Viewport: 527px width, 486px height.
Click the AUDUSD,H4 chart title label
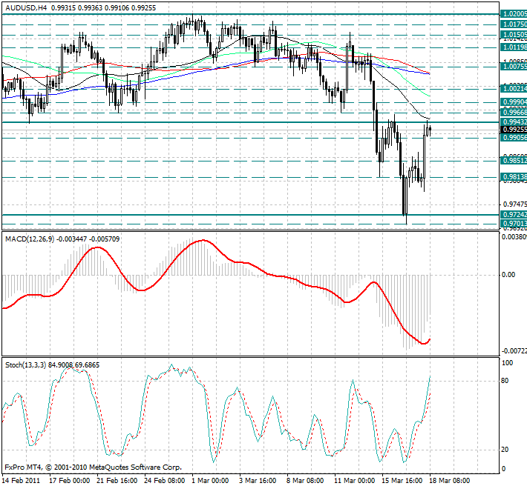[x=26, y=6]
